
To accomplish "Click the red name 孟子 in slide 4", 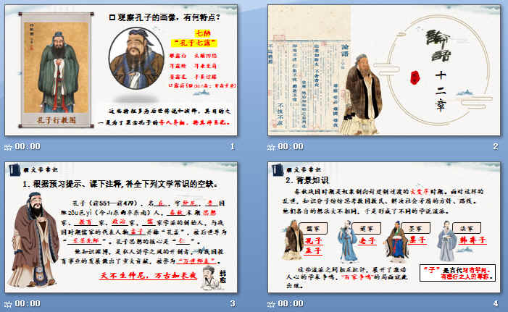I will click(313, 250).
